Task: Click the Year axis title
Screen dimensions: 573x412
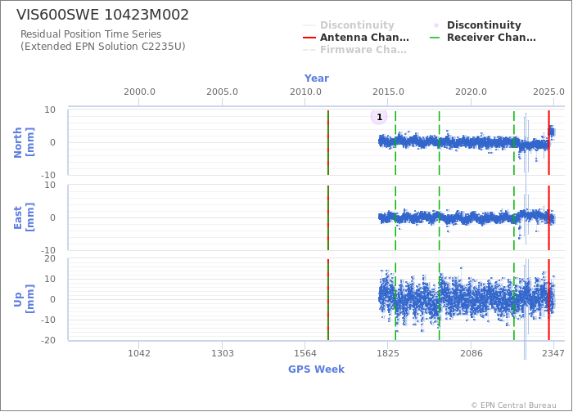Action: [317, 78]
